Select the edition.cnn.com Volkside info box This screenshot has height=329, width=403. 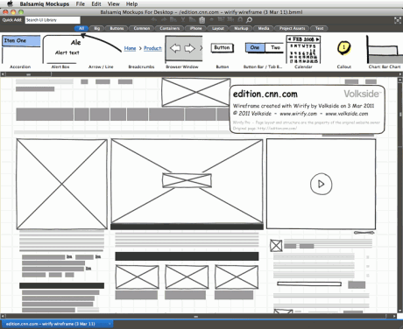point(307,109)
